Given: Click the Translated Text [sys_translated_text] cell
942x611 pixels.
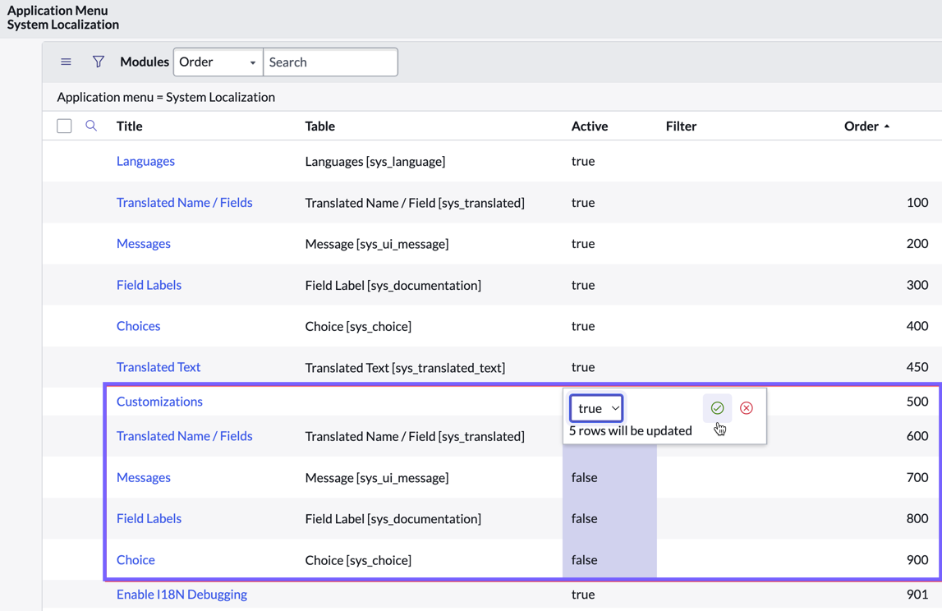Looking at the screenshot, I should click(405, 368).
